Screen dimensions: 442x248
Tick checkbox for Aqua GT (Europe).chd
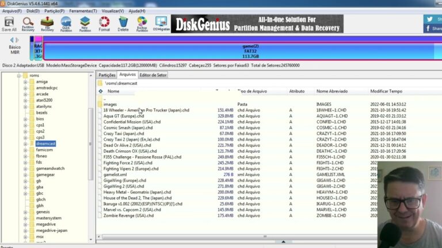coord(100,116)
